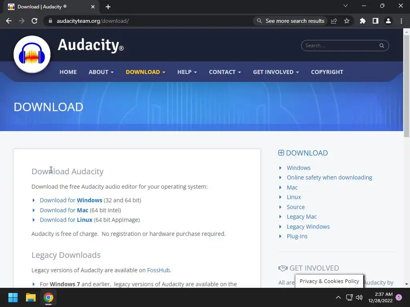Click the GET INVOLVED handshake icon
Image resolution: width=410 pixels, height=307 pixels.
point(283,268)
